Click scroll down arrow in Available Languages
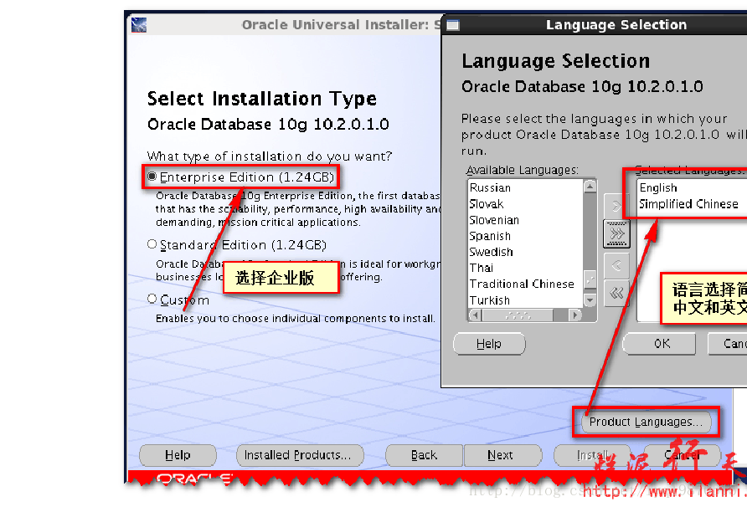Viewport: 747px width, 507px height. point(590,300)
